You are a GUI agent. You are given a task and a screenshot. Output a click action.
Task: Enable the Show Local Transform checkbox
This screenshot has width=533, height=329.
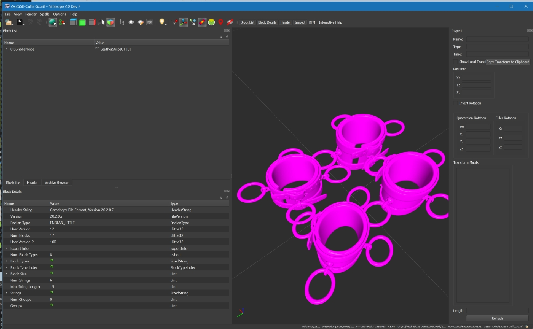pos(456,62)
